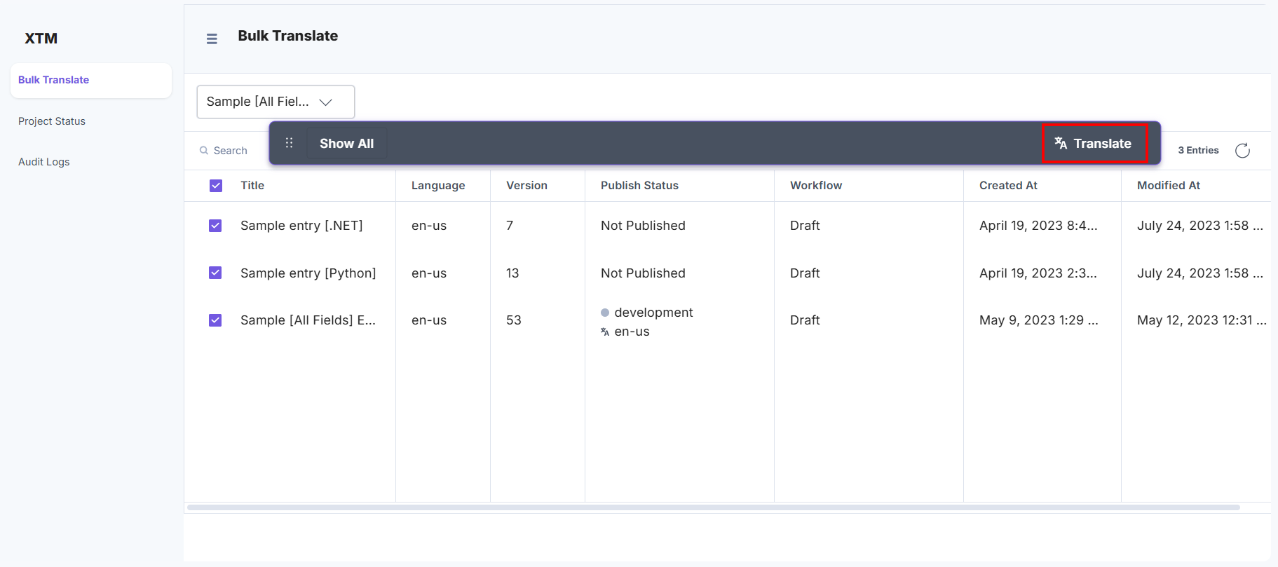Click the 3 Entries count label

pyautogui.click(x=1198, y=151)
